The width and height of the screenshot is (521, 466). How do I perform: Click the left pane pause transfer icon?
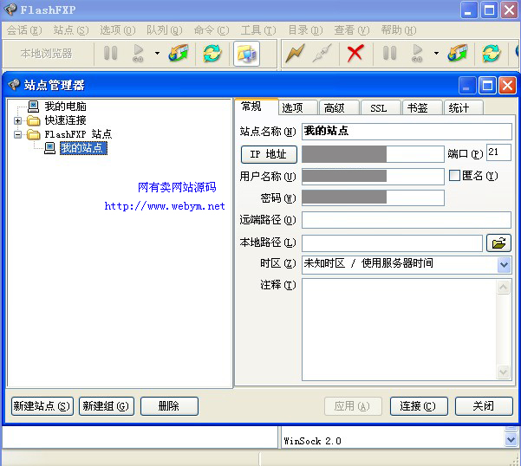[111, 53]
